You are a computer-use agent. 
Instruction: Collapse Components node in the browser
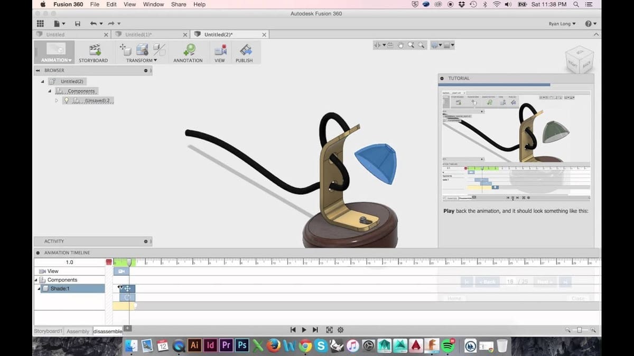click(50, 91)
